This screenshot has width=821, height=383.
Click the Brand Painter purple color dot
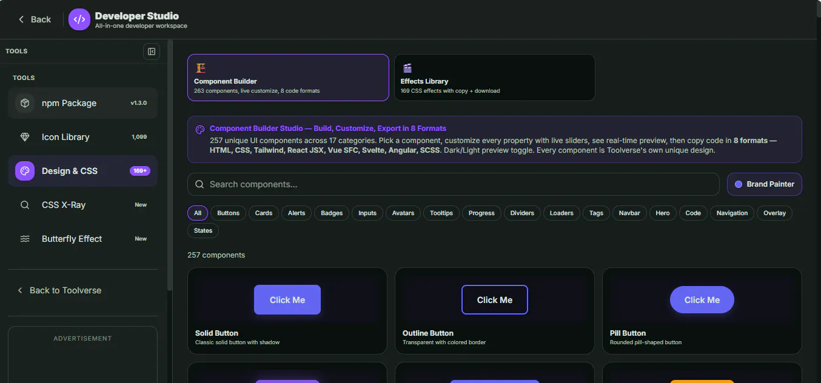(x=739, y=184)
